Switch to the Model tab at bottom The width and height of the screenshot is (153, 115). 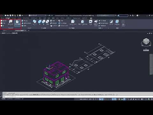[4, 99]
